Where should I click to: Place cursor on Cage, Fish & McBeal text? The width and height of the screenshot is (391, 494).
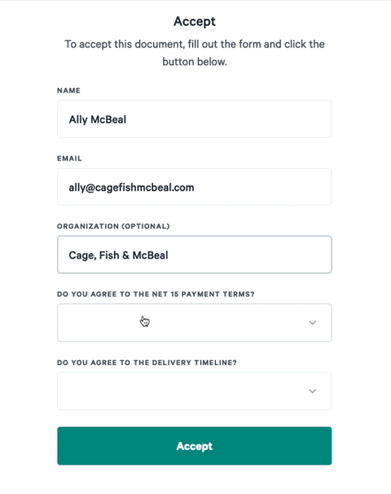point(118,255)
